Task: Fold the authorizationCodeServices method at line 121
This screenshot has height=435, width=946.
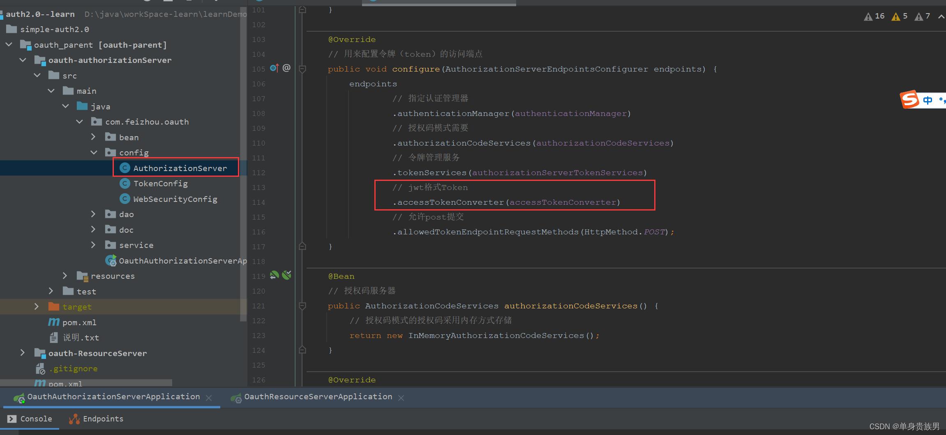Action: [x=302, y=305]
